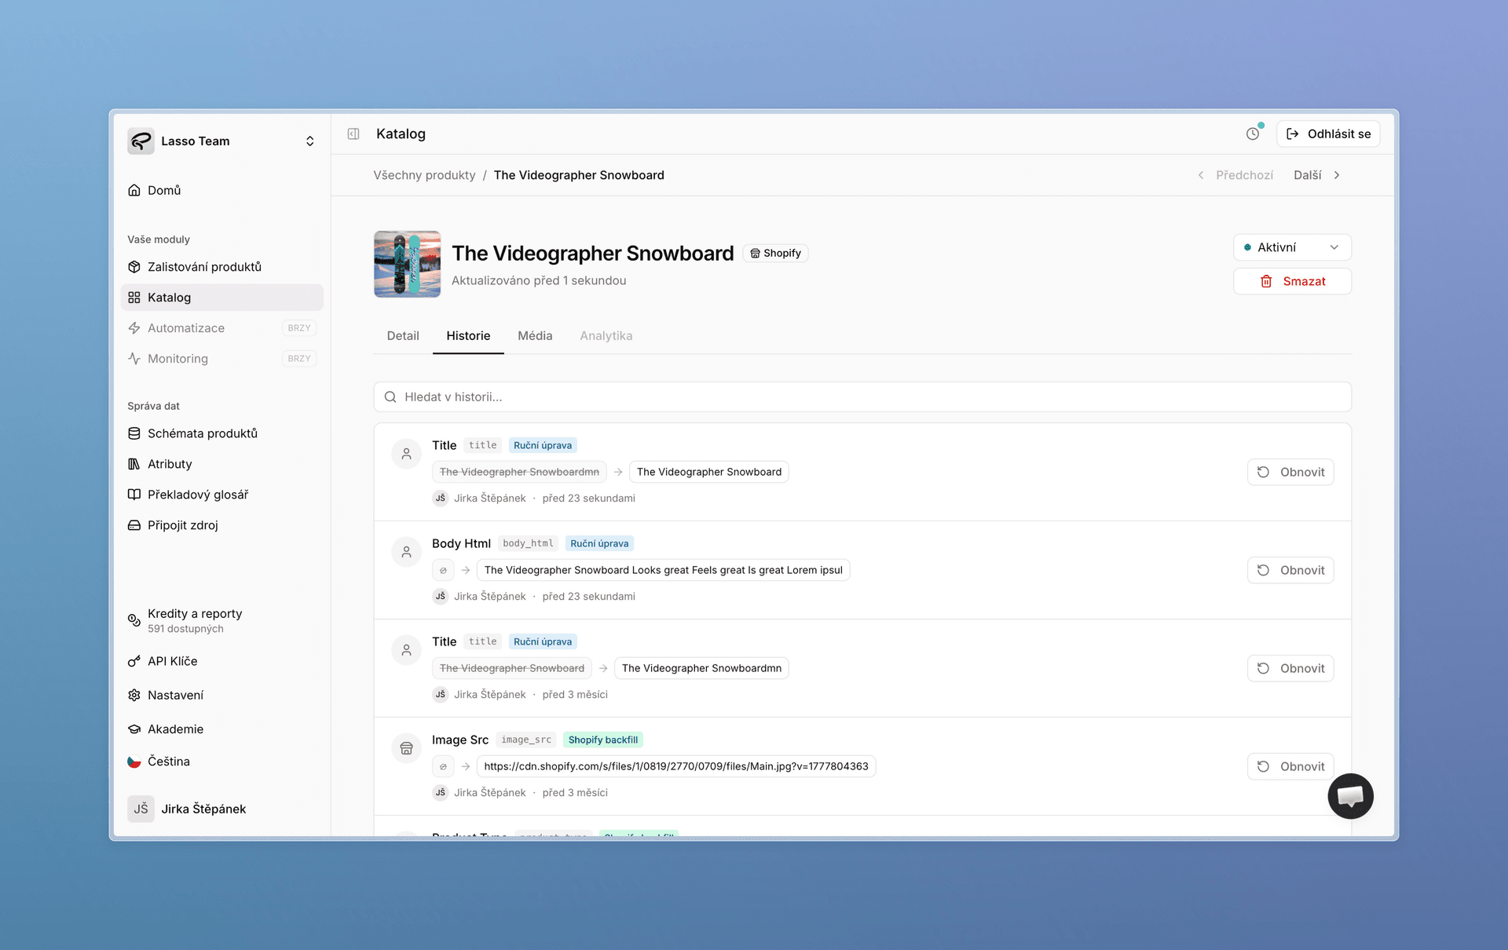Open the Automatizace module
The image size is (1508, 950).
(222, 328)
